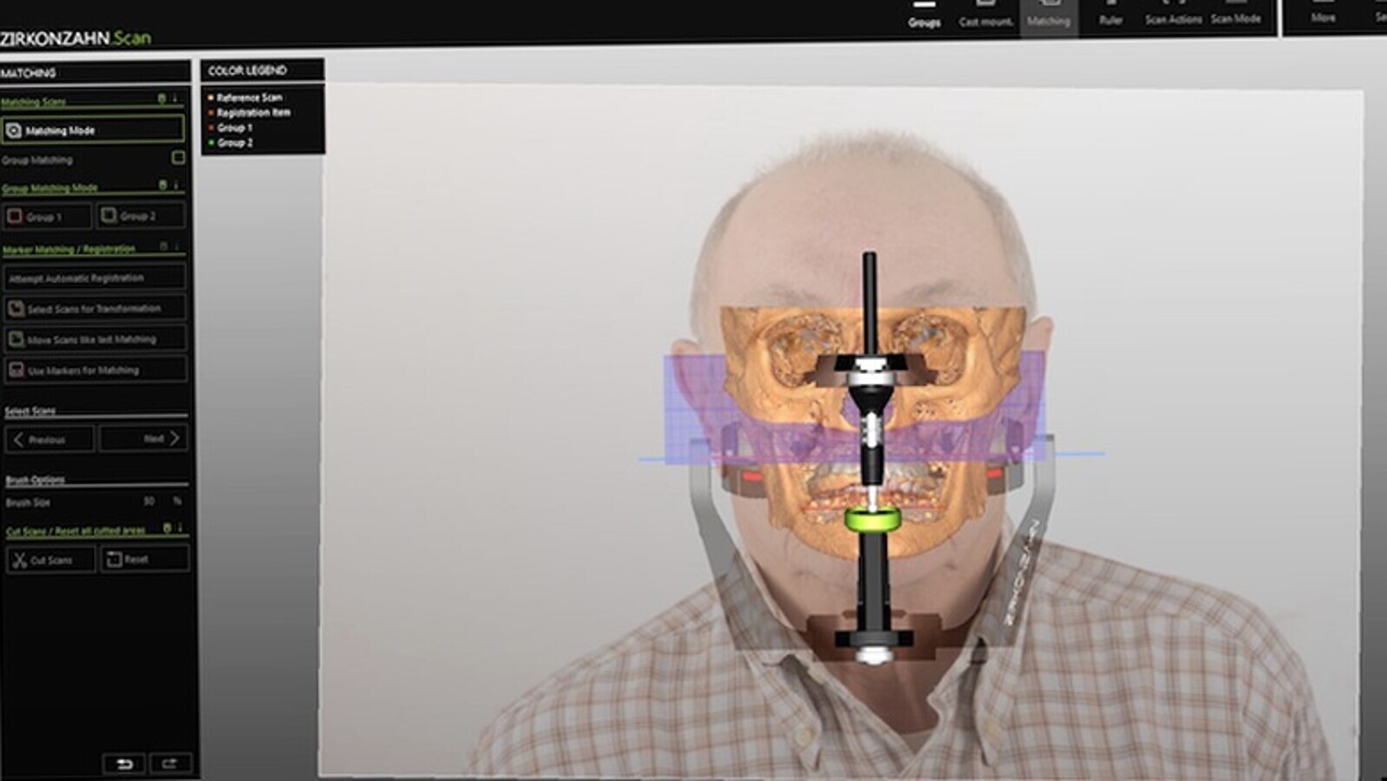
Task: Click the Cut Scans scissors button
Action: point(50,560)
